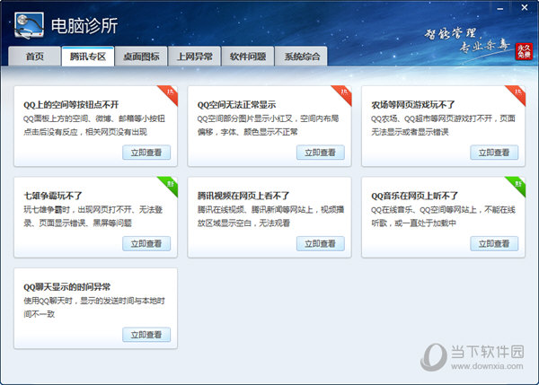Screen dimensions: 539x385
Task: Click the green new ribbon on 七雄争霸 card
Action: pos(170,185)
